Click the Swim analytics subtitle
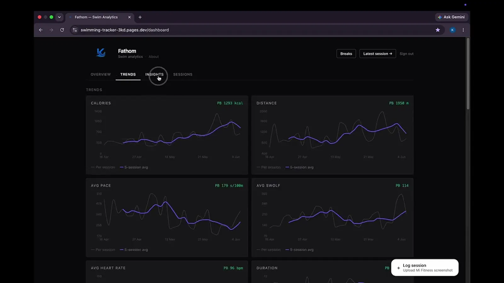 click(x=130, y=57)
